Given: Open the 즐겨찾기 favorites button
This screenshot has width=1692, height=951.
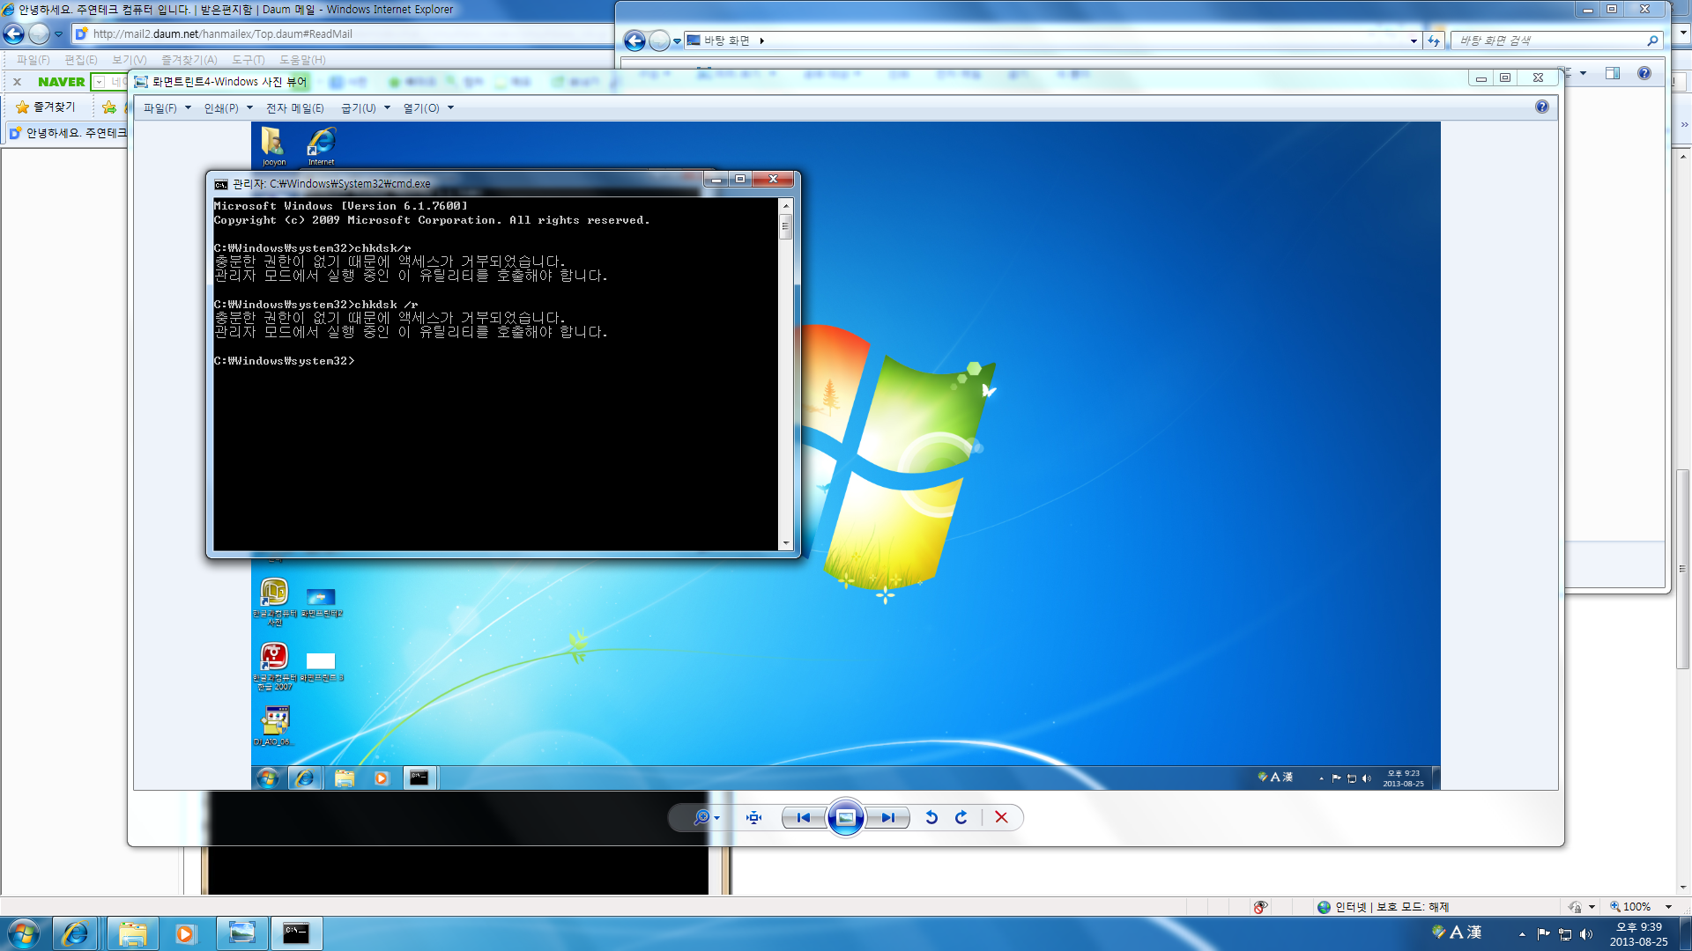Looking at the screenshot, I should coord(47,107).
